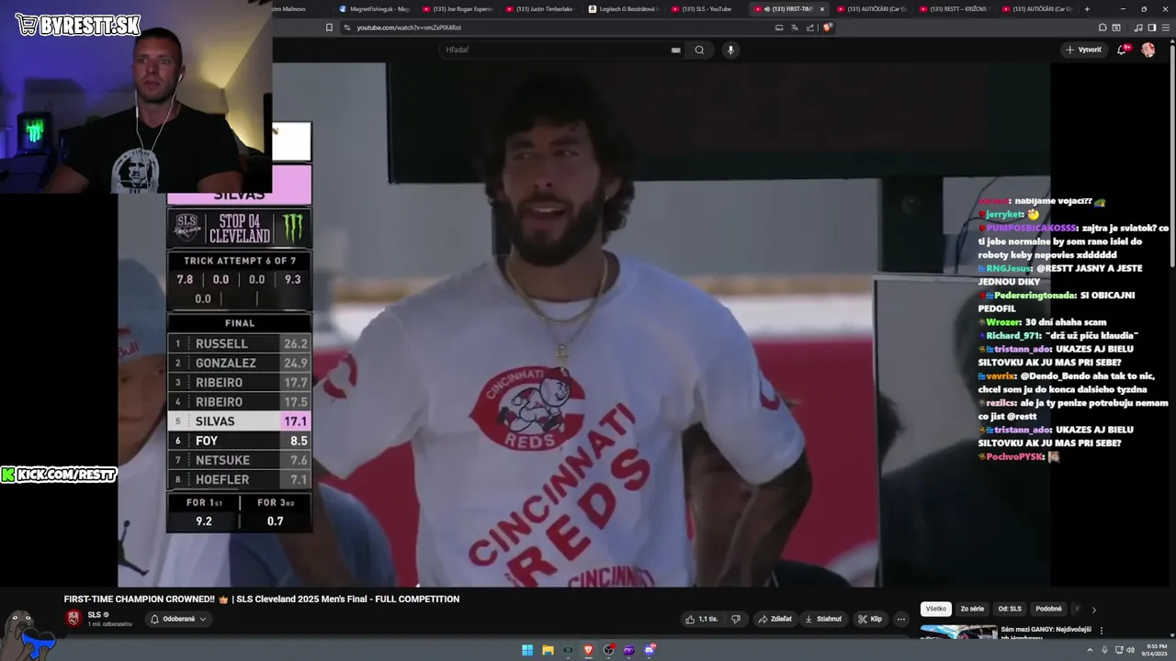Click GONZALEZ row in the Final leaderboard

[x=241, y=363]
